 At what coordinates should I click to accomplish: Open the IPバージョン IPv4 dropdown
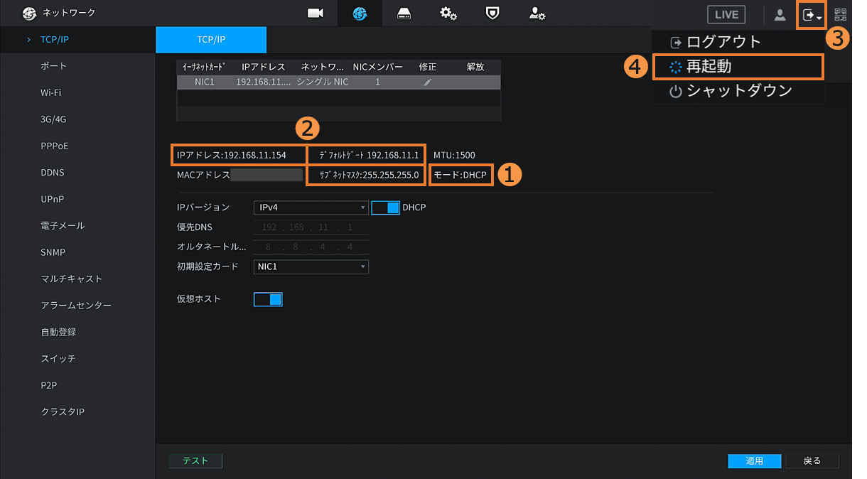[311, 208]
